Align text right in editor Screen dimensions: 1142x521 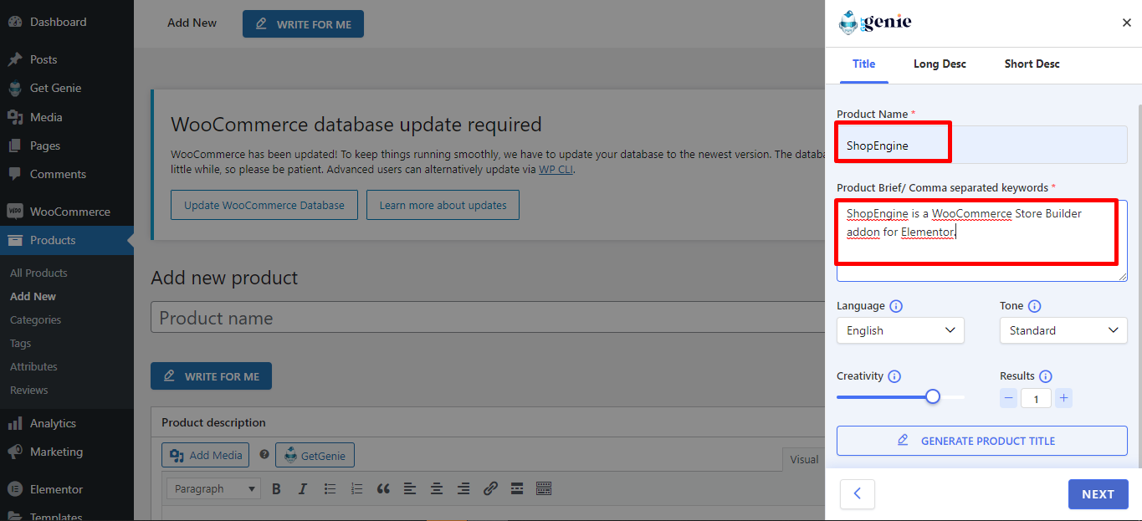463,488
